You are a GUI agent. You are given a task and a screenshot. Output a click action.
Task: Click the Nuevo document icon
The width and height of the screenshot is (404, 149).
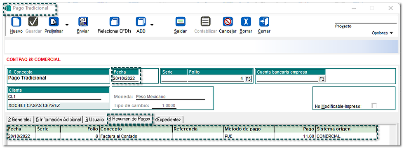[16, 22]
